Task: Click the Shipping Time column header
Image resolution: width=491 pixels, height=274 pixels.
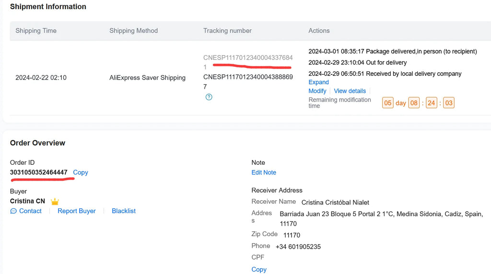Action: [36, 31]
